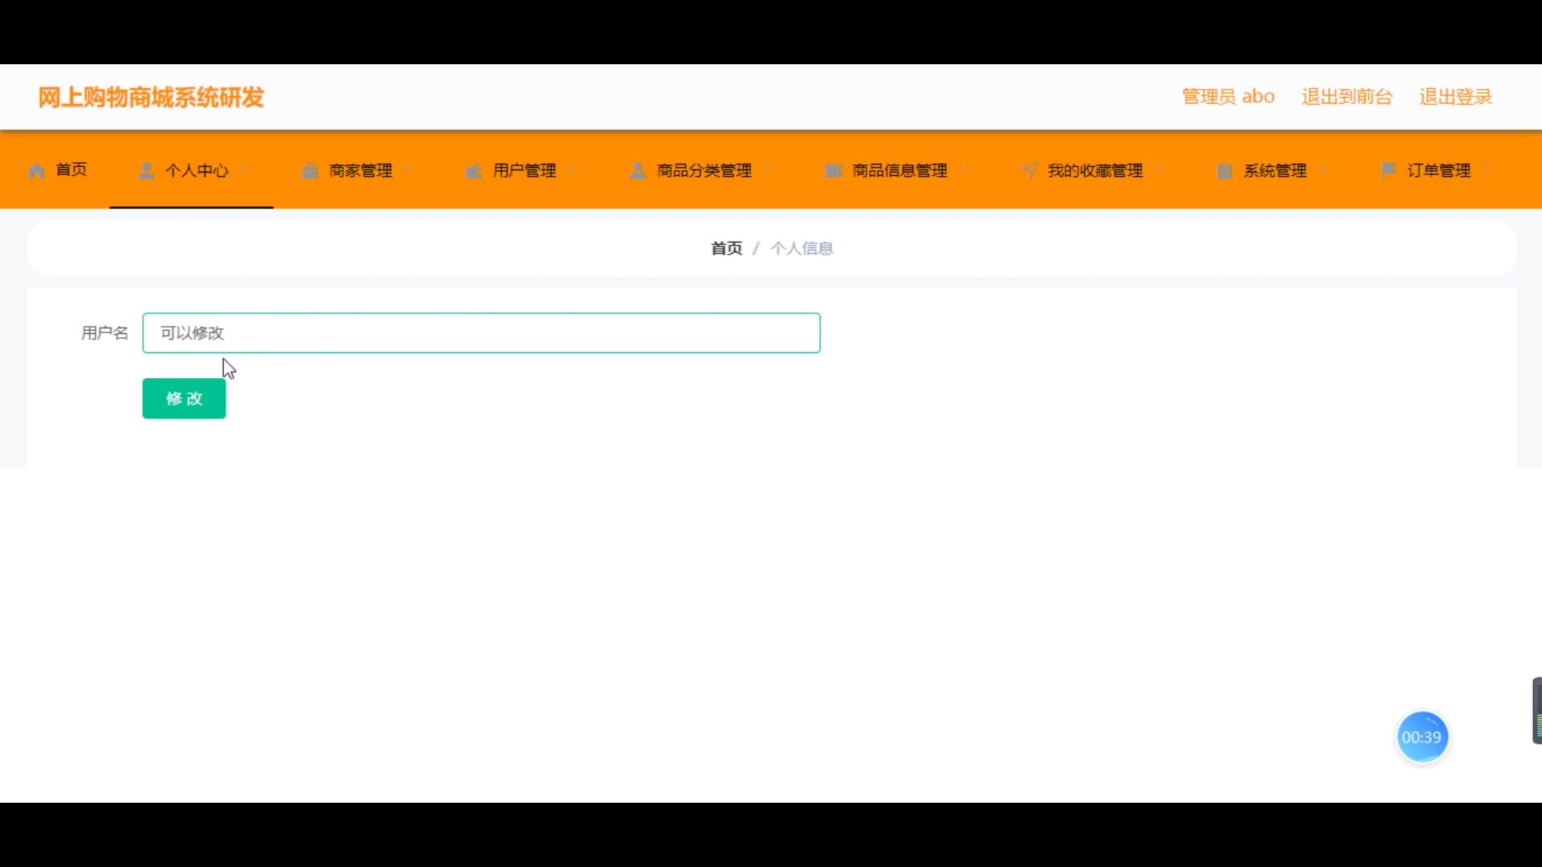Viewport: 1542px width, 867px height.
Task: Expand the 商家管理 chevron
Action: click(409, 170)
